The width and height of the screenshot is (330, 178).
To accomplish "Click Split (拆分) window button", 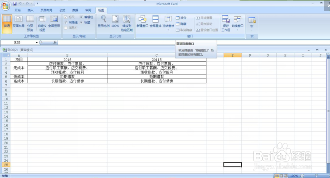I will [x=181, y=18].
